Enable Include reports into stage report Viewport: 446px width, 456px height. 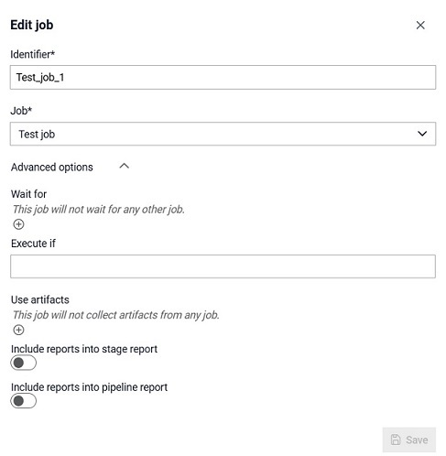23,363
